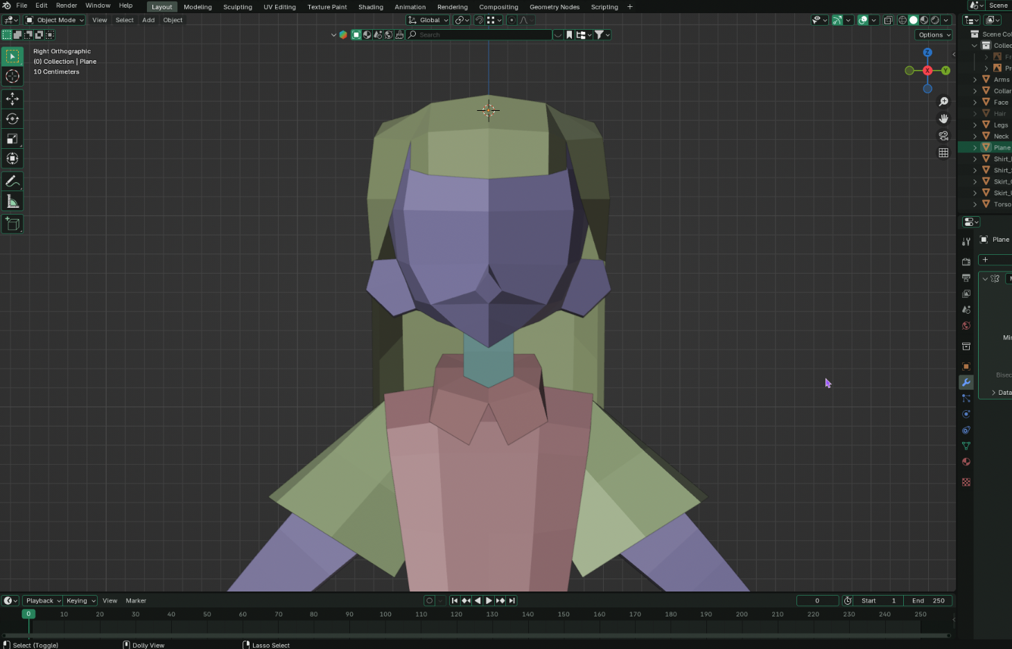The width and height of the screenshot is (1012, 649).
Task: Switch to the Shading workspace tab
Action: [x=371, y=7]
